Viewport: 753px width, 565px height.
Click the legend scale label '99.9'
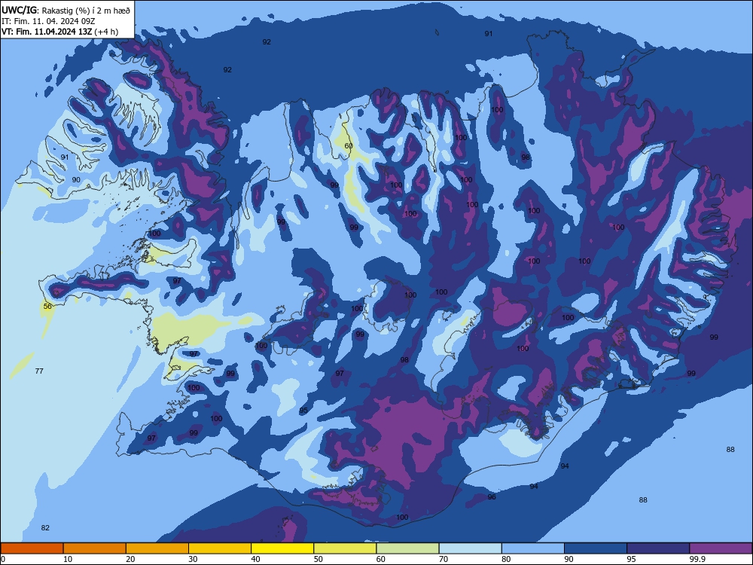tap(697, 559)
